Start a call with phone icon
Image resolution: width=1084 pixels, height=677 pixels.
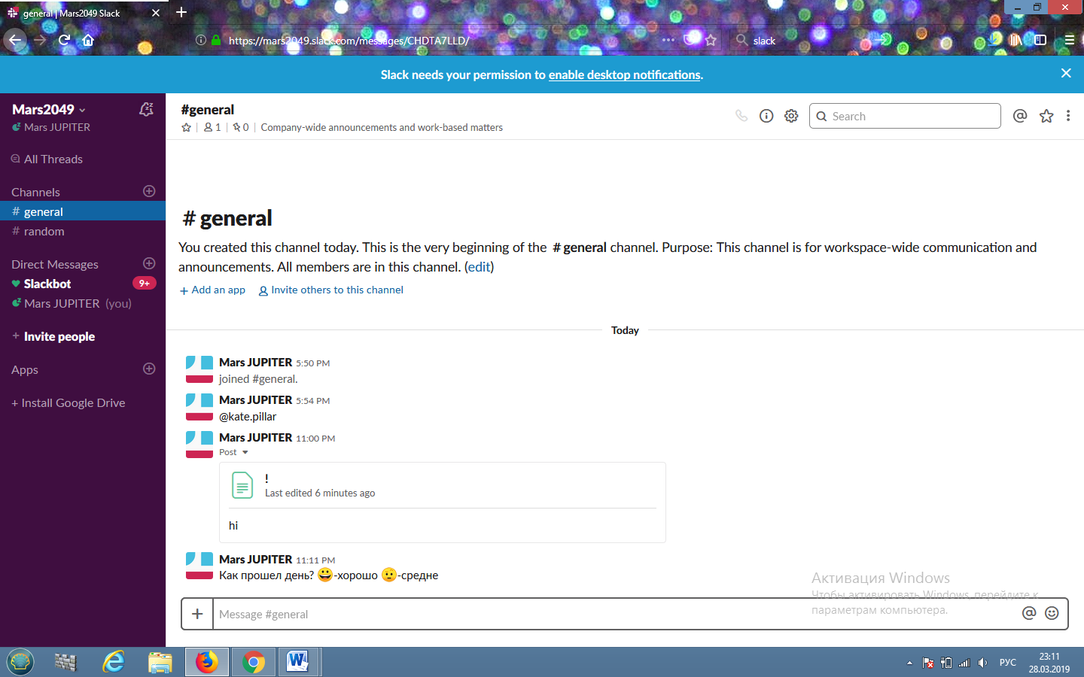tap(741, 116)
